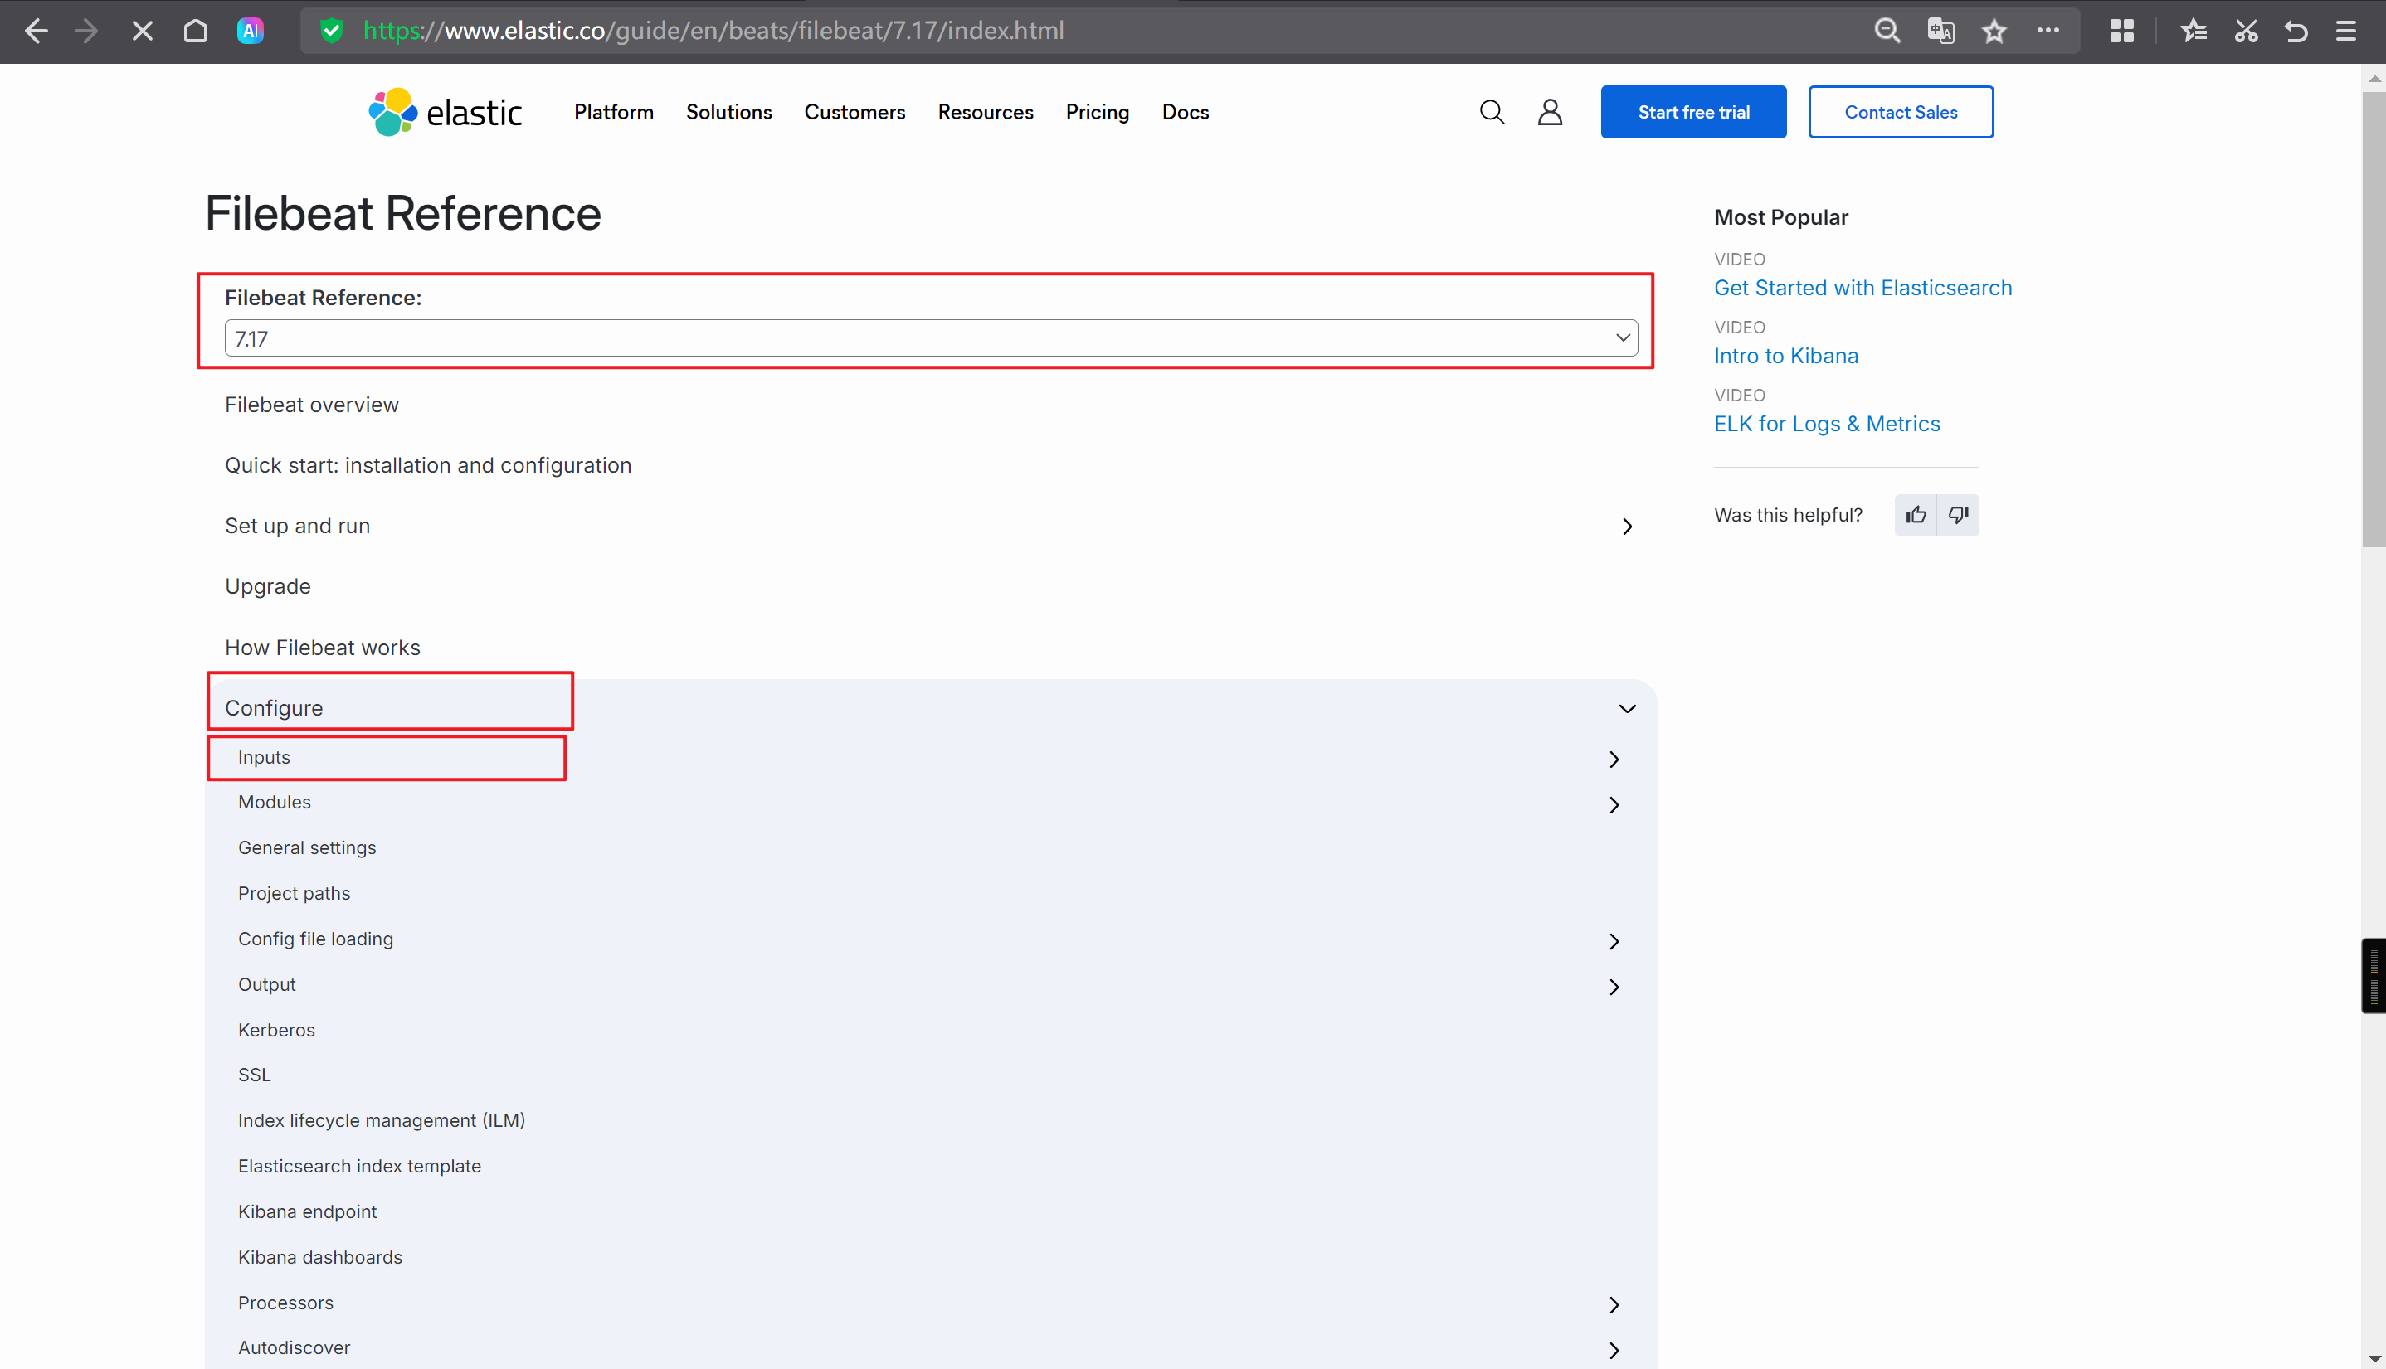The width and height of the screenshot is (2386, 1369).
Task: Expand the Set up and run section
Action: tap(1626, 527)
